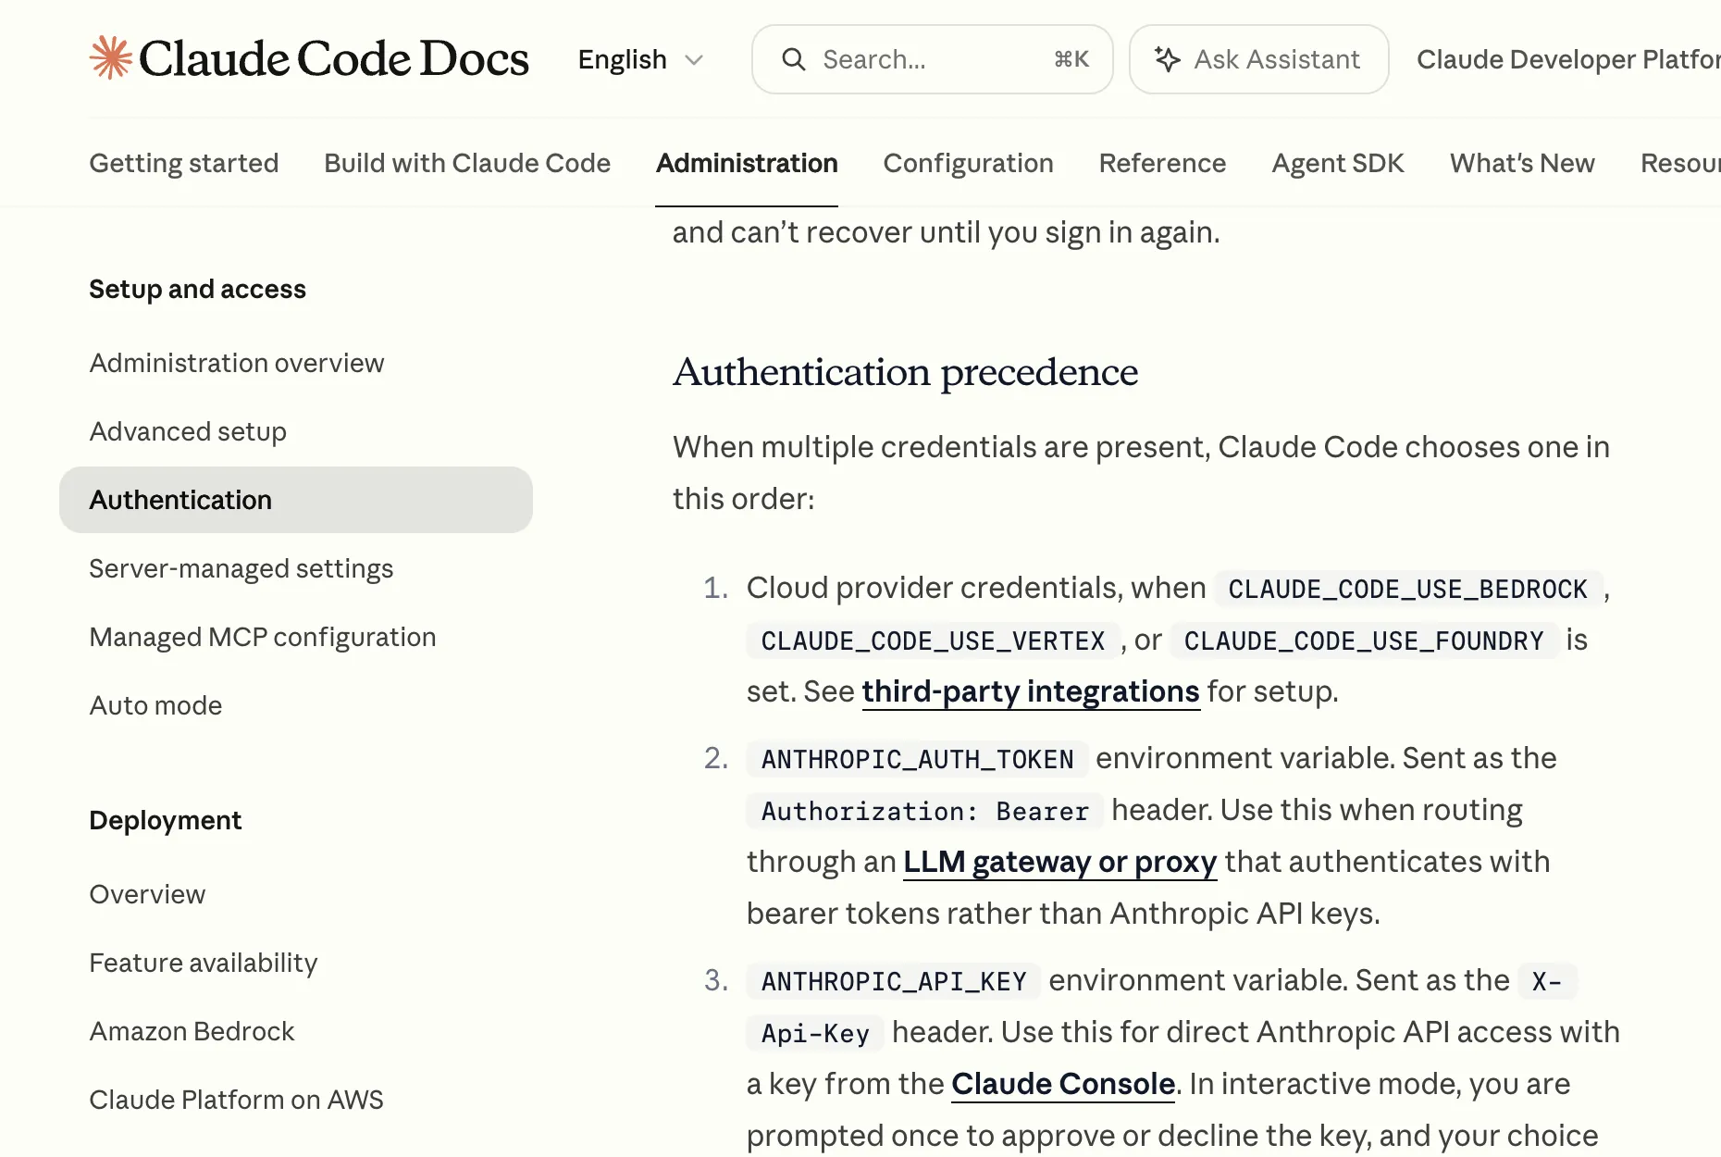The width and height of the screenshot is (1721, 1157).
Task: Open the Configuration tab
Action: 968,163
